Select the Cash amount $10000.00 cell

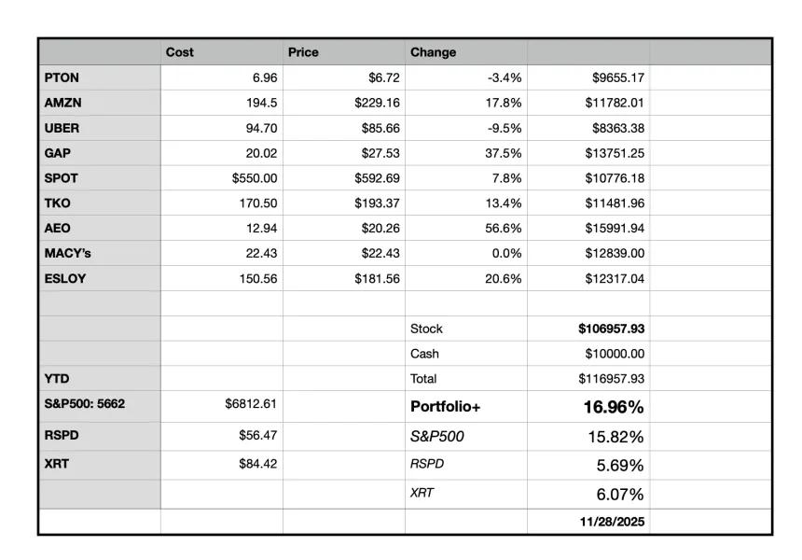pyautogui.click(x=588, y=354)
